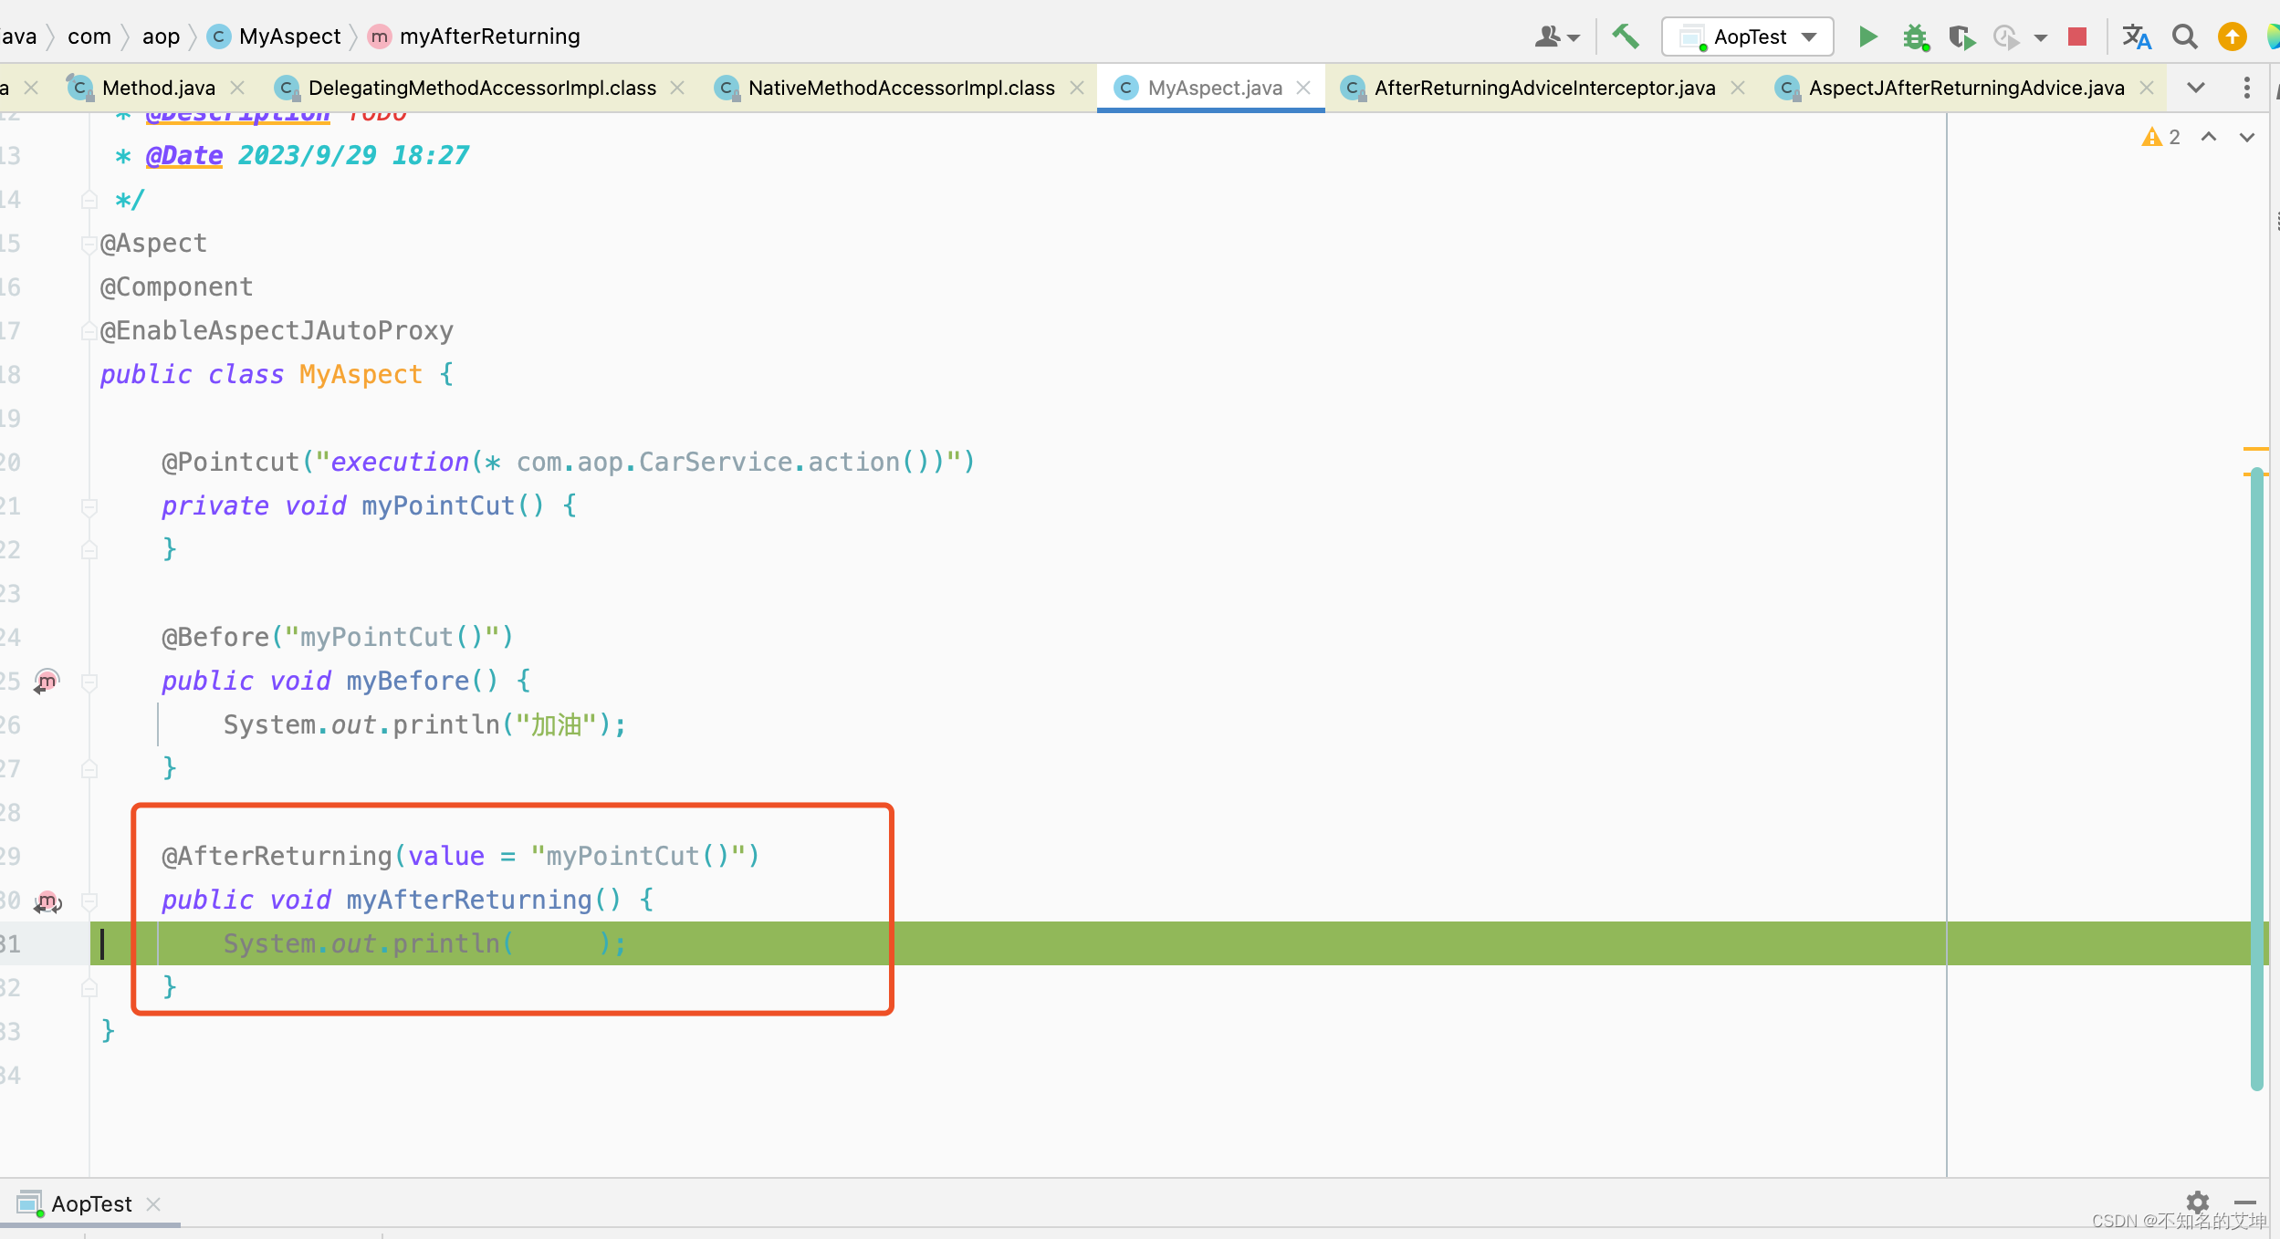Open the translation tool icon
Viewport: 2280px width, 1239px height.
pyautogui.click(x=2137, y=36)
